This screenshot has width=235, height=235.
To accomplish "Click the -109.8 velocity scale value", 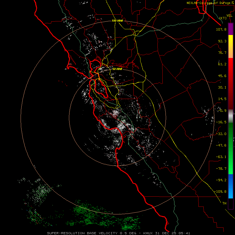I will [x=220, y=192].
